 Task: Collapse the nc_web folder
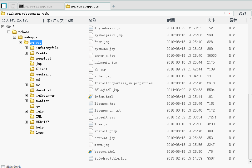coord(20,42)
